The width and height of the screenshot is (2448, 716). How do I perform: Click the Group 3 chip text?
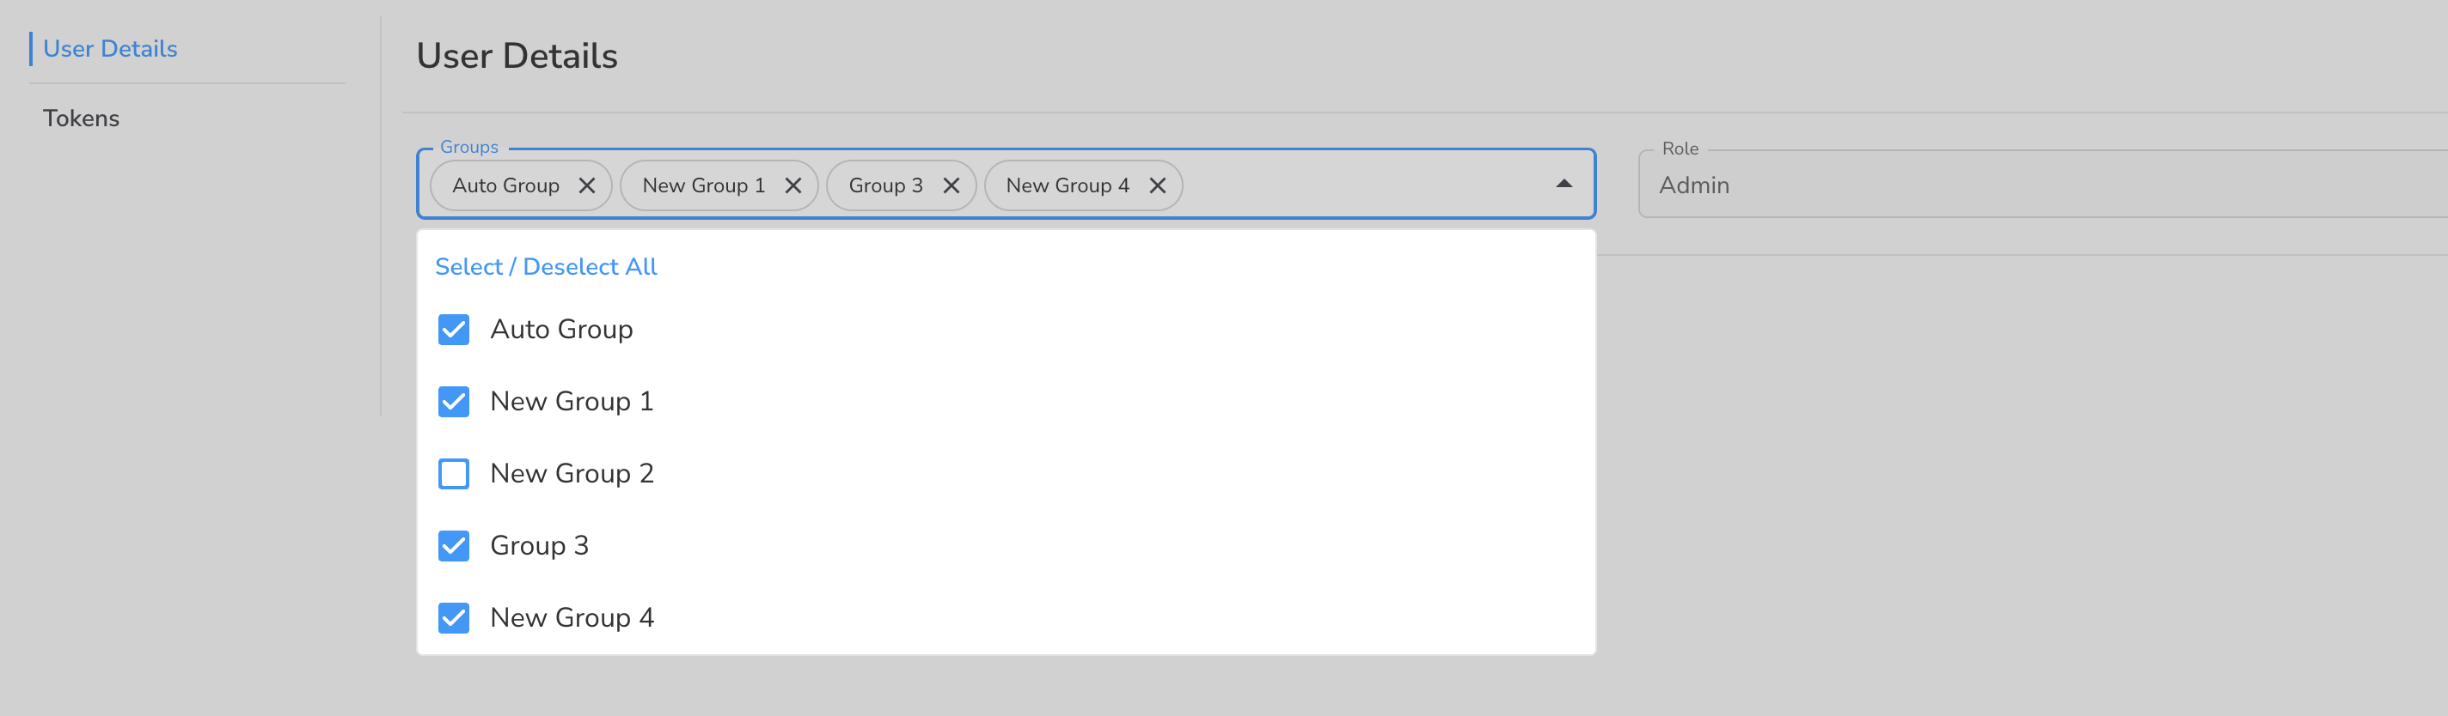click(885, 185)
